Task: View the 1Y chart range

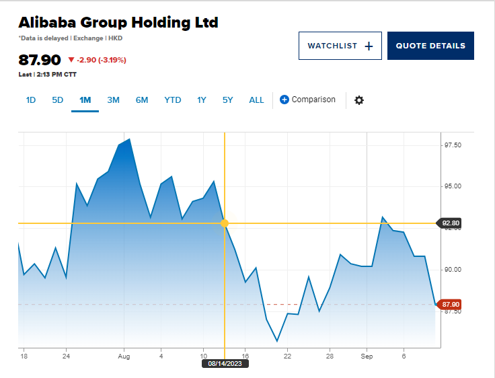Action: pos(202,100)
